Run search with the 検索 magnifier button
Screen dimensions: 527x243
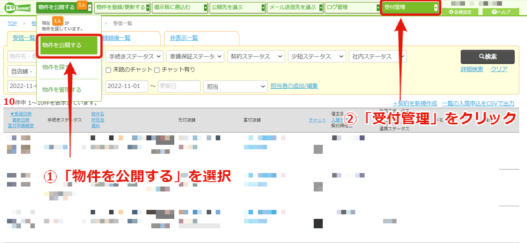[x=488, y=57]
